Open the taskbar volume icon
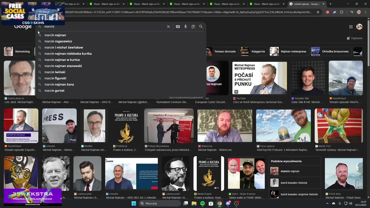 pyautogui.click(x=350, y=203)
